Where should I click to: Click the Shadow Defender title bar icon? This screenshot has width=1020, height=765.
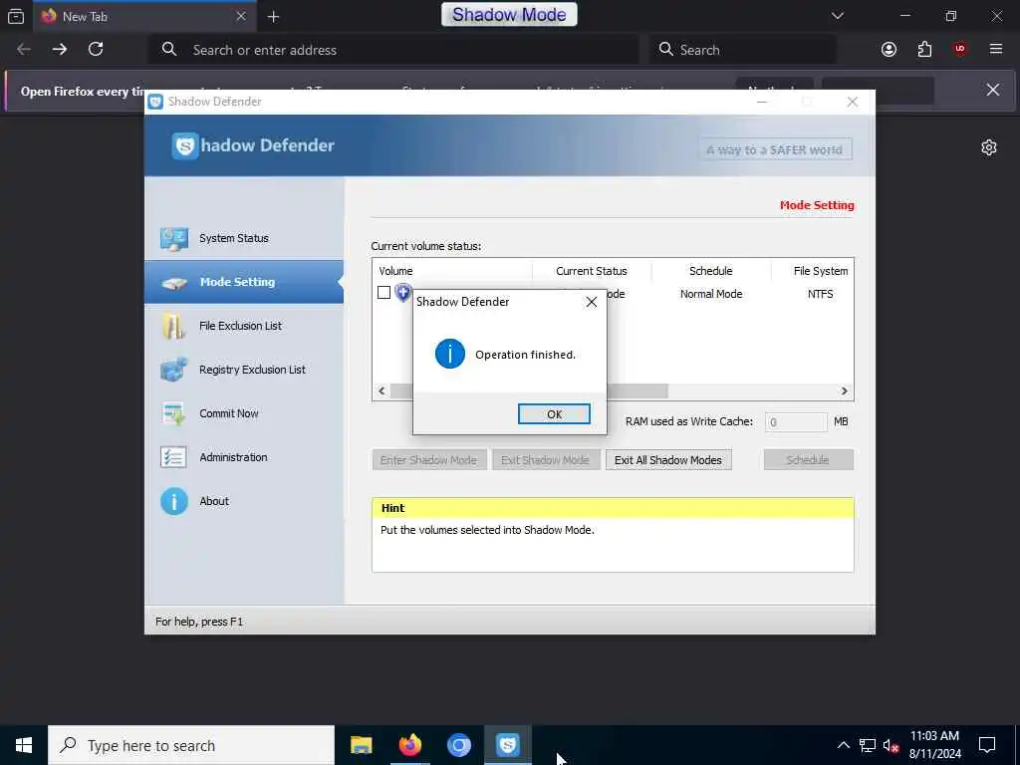pyautogui.click(x=155, y=102)
